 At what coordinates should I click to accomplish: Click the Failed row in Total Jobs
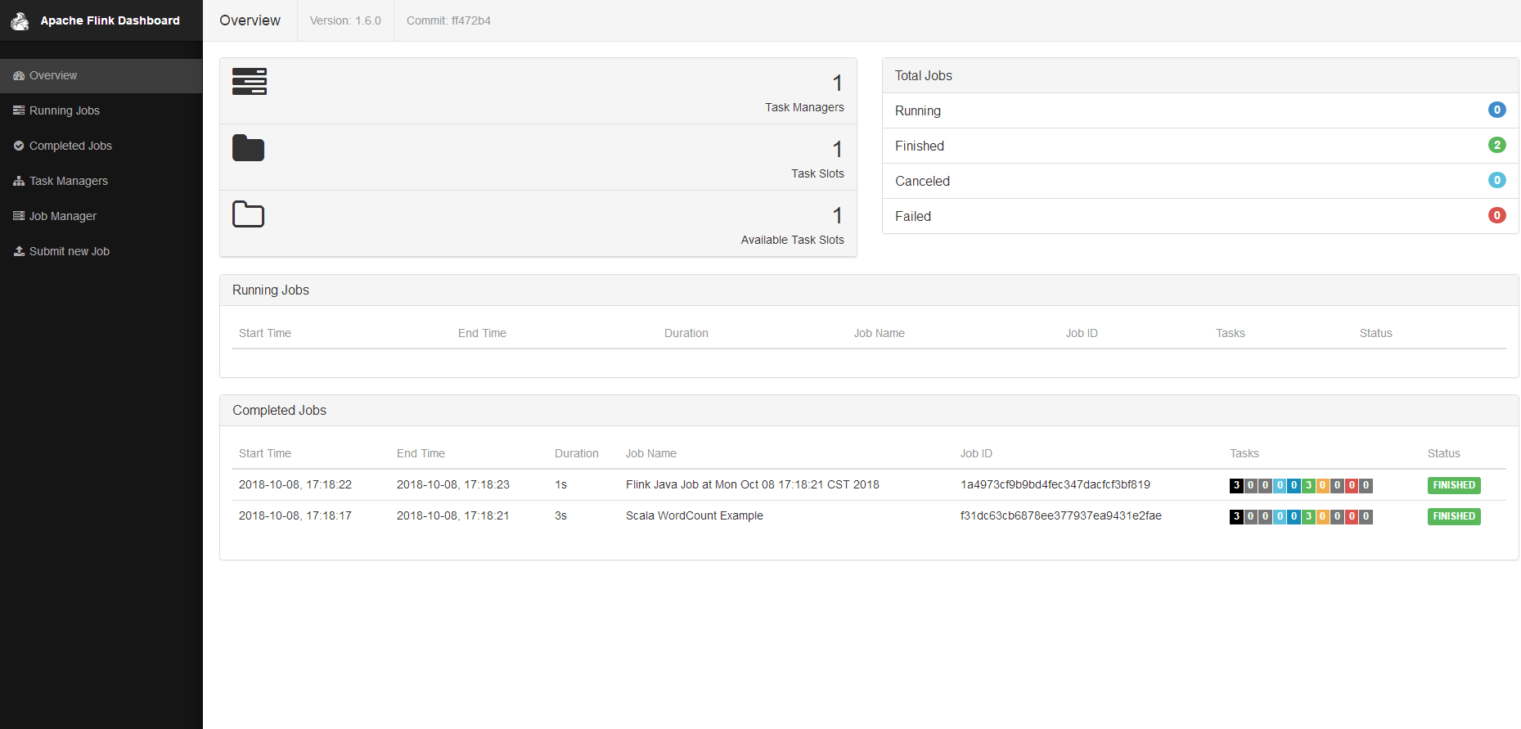click(1200, 216)
